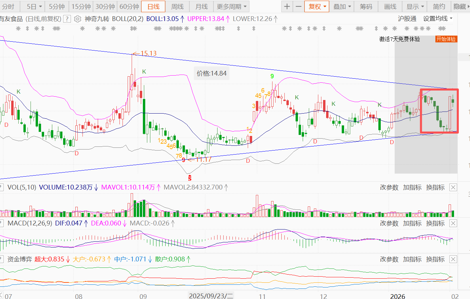
Task: Click the green 9 sequence marker
Action: (x=272, y=76)
